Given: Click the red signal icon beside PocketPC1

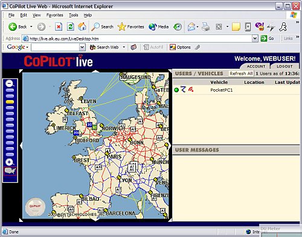Looking at the screenshot, I should pos(191,89).
